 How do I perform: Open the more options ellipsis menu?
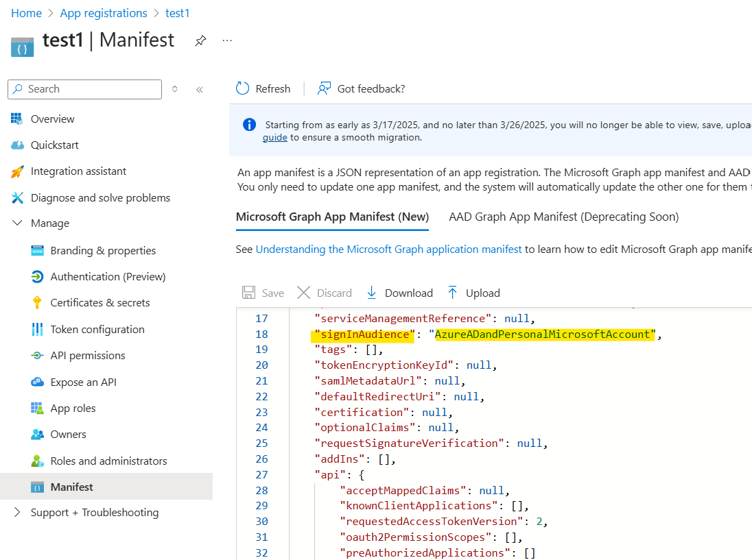point(227,40)
